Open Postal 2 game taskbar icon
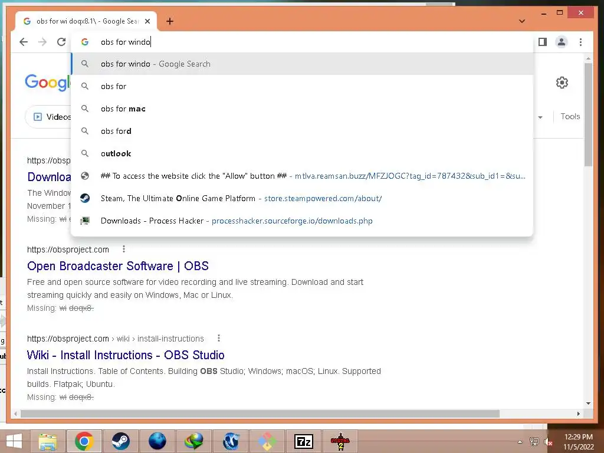 click(x=340, y=441)
